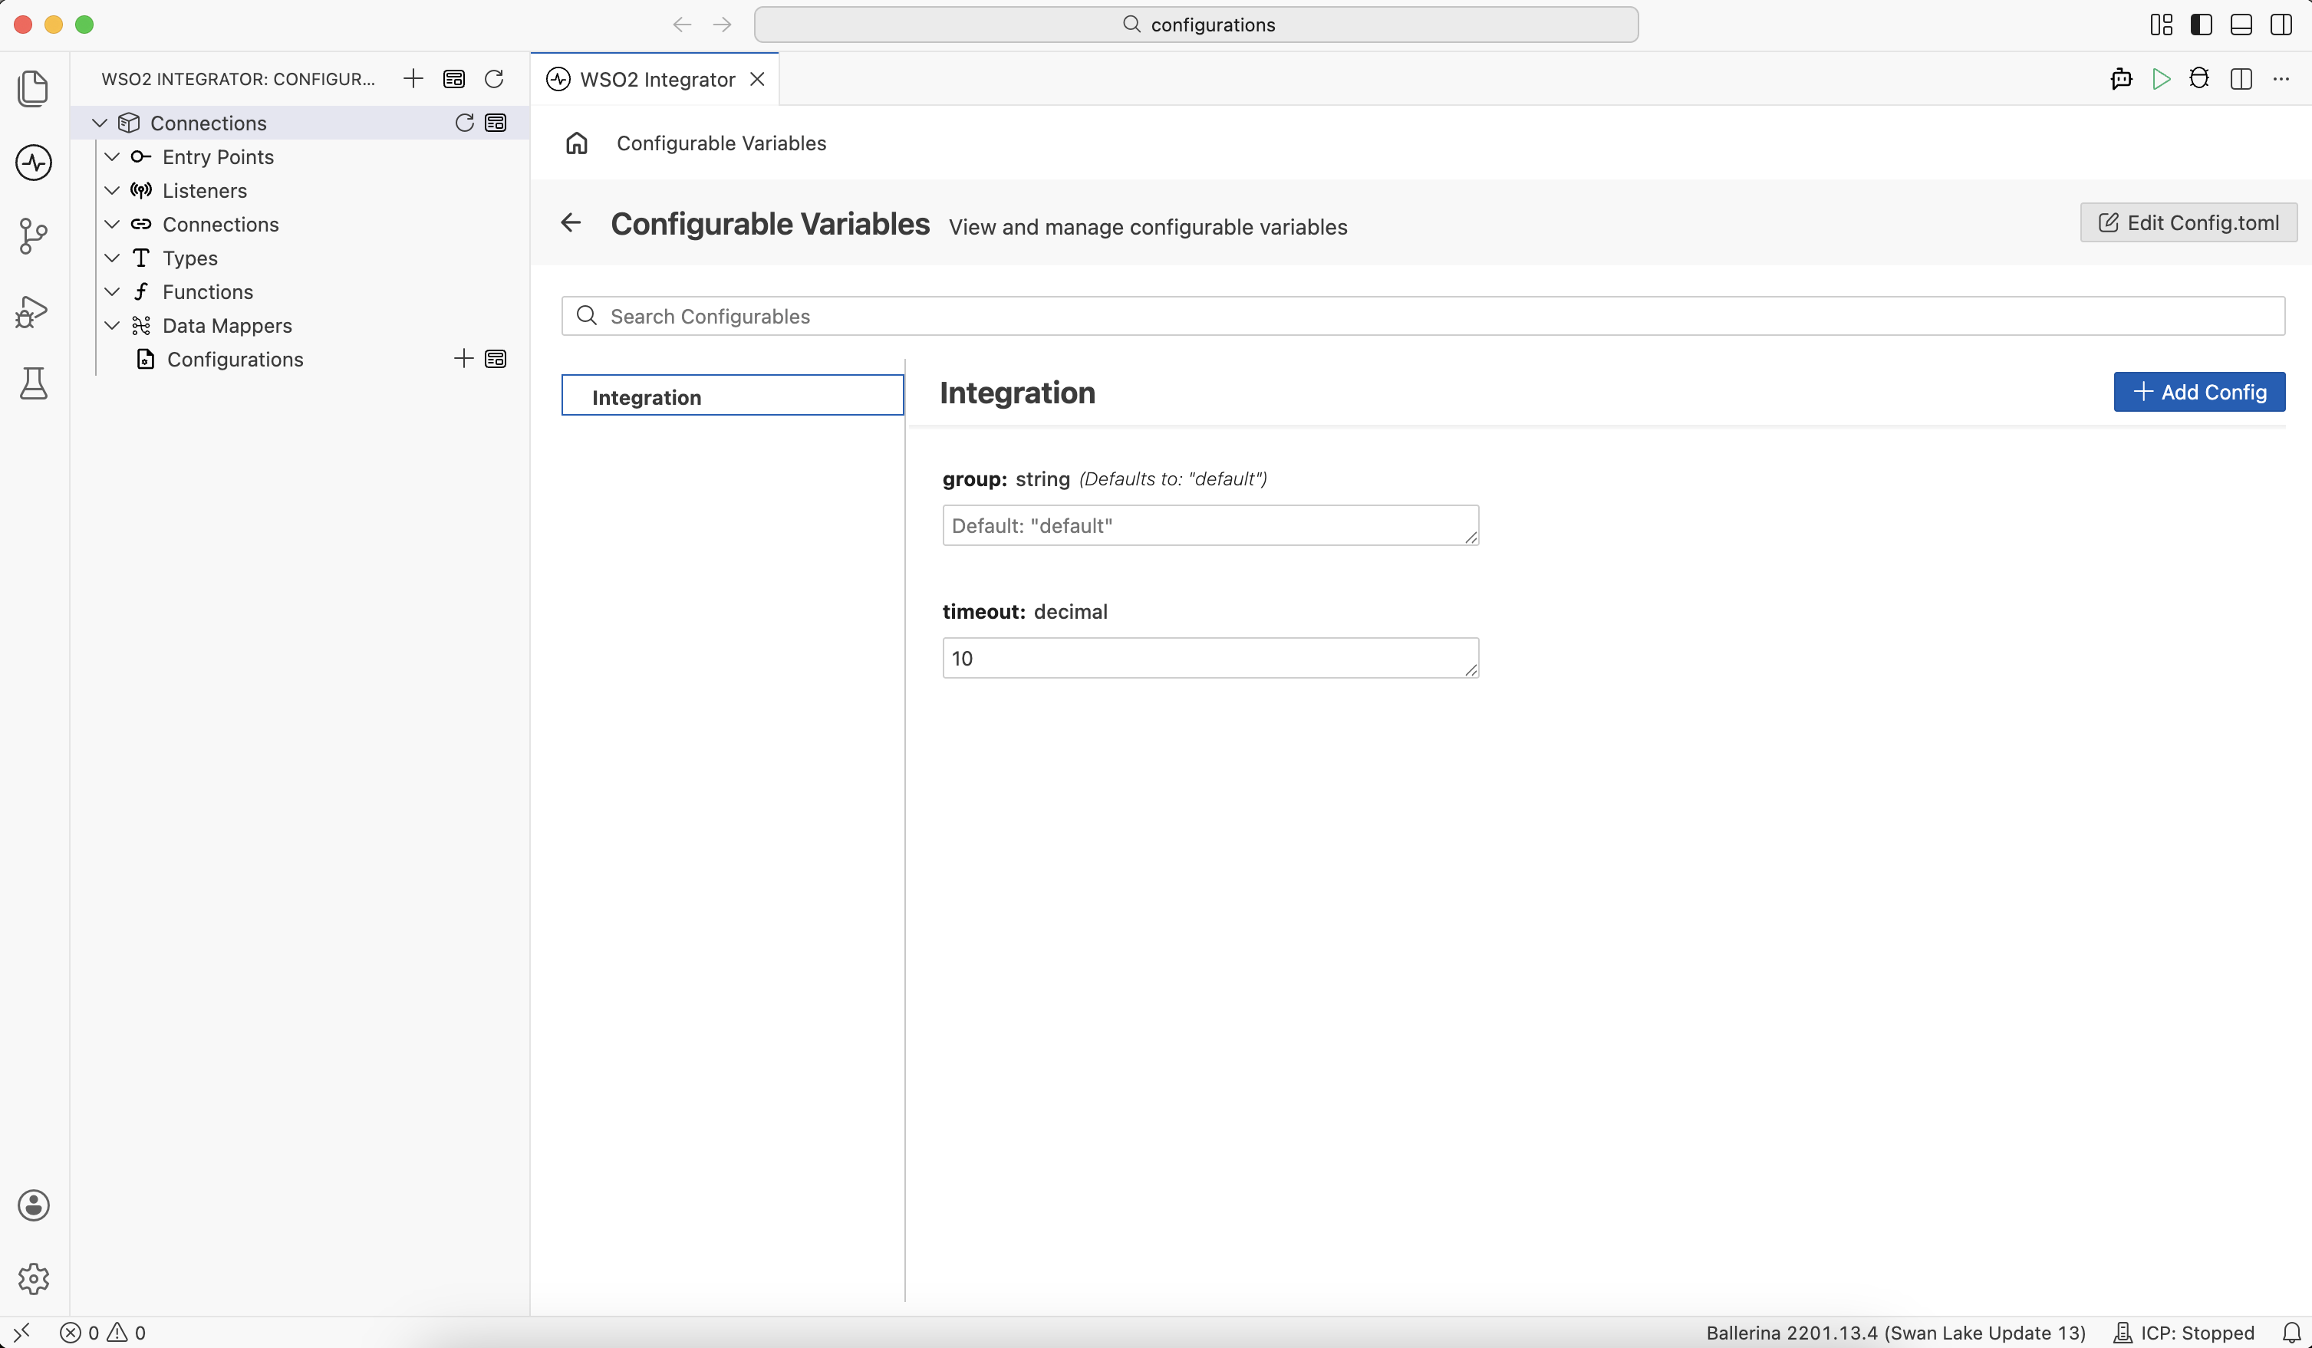Expand Listeners tree node
The height and width of the screenshot is (1348, 2312).
(113, 191)
